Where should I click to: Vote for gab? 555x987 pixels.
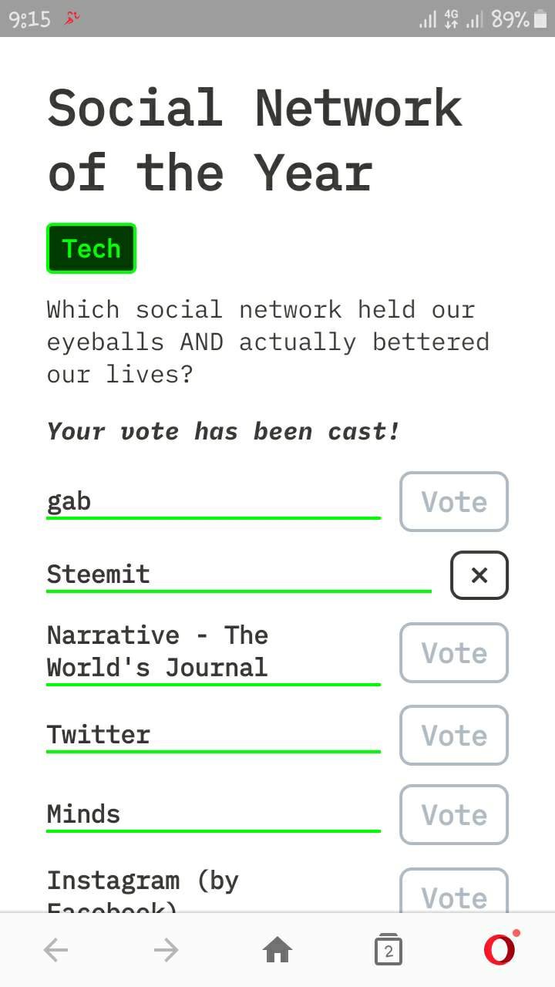pos(454,502)
